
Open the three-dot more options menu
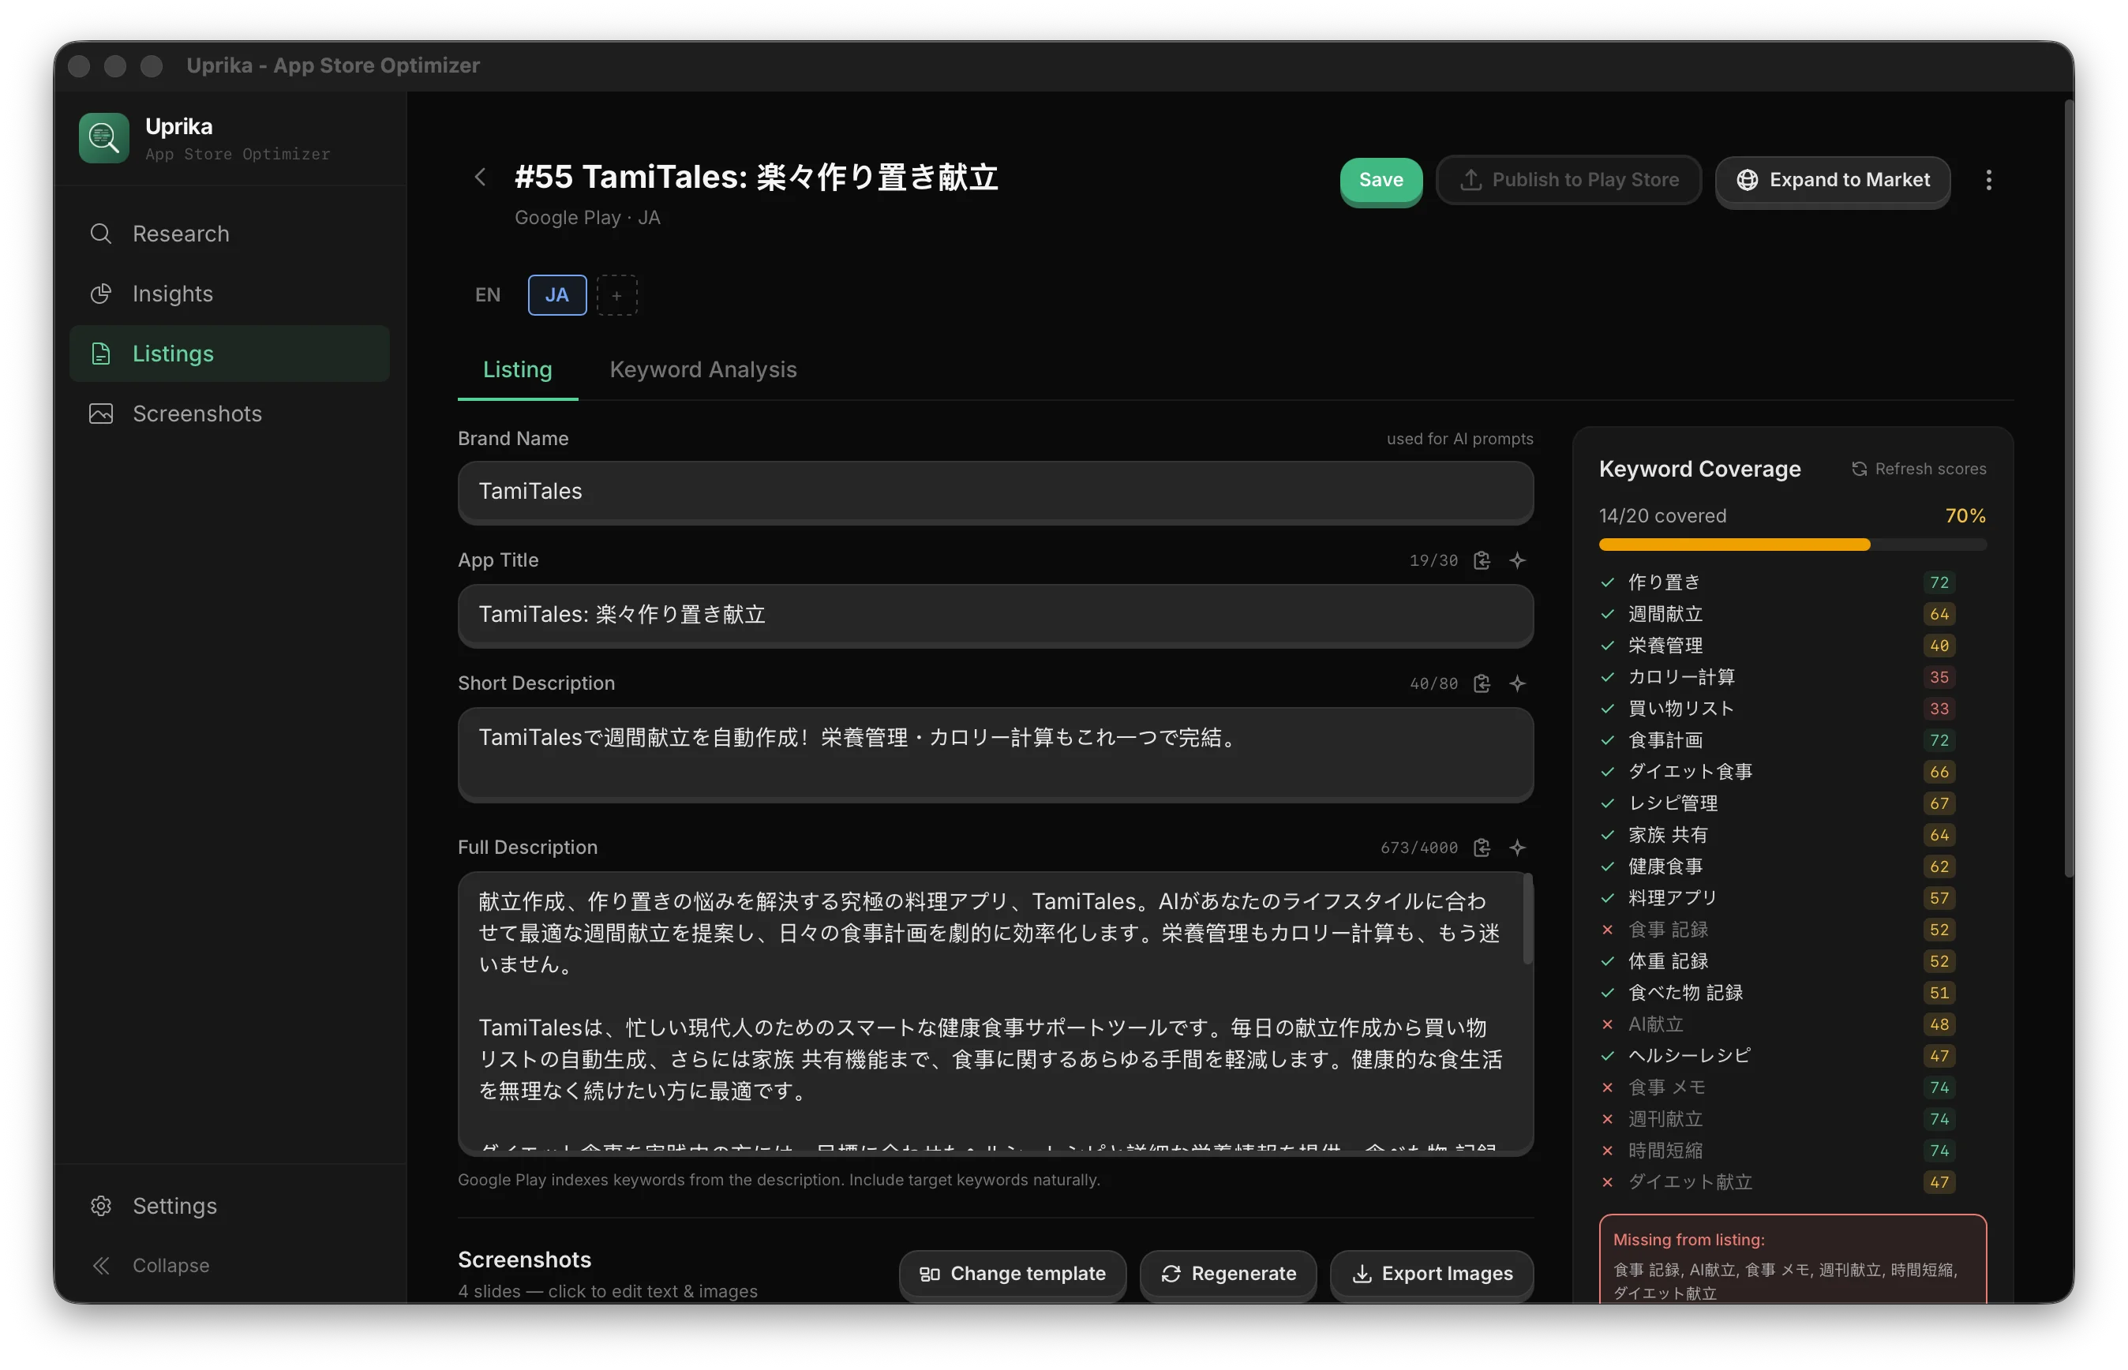pos(1988,180)
